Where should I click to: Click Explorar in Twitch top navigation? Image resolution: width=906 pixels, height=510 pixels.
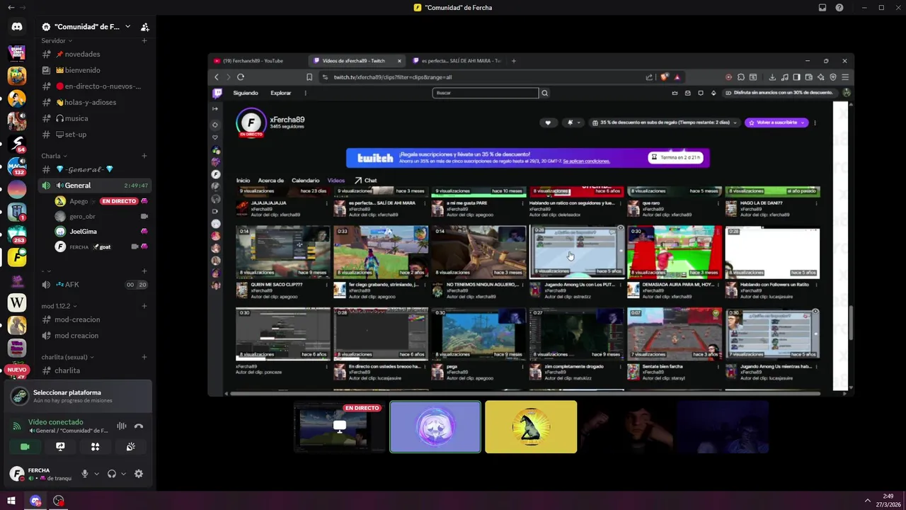point(281,93)
